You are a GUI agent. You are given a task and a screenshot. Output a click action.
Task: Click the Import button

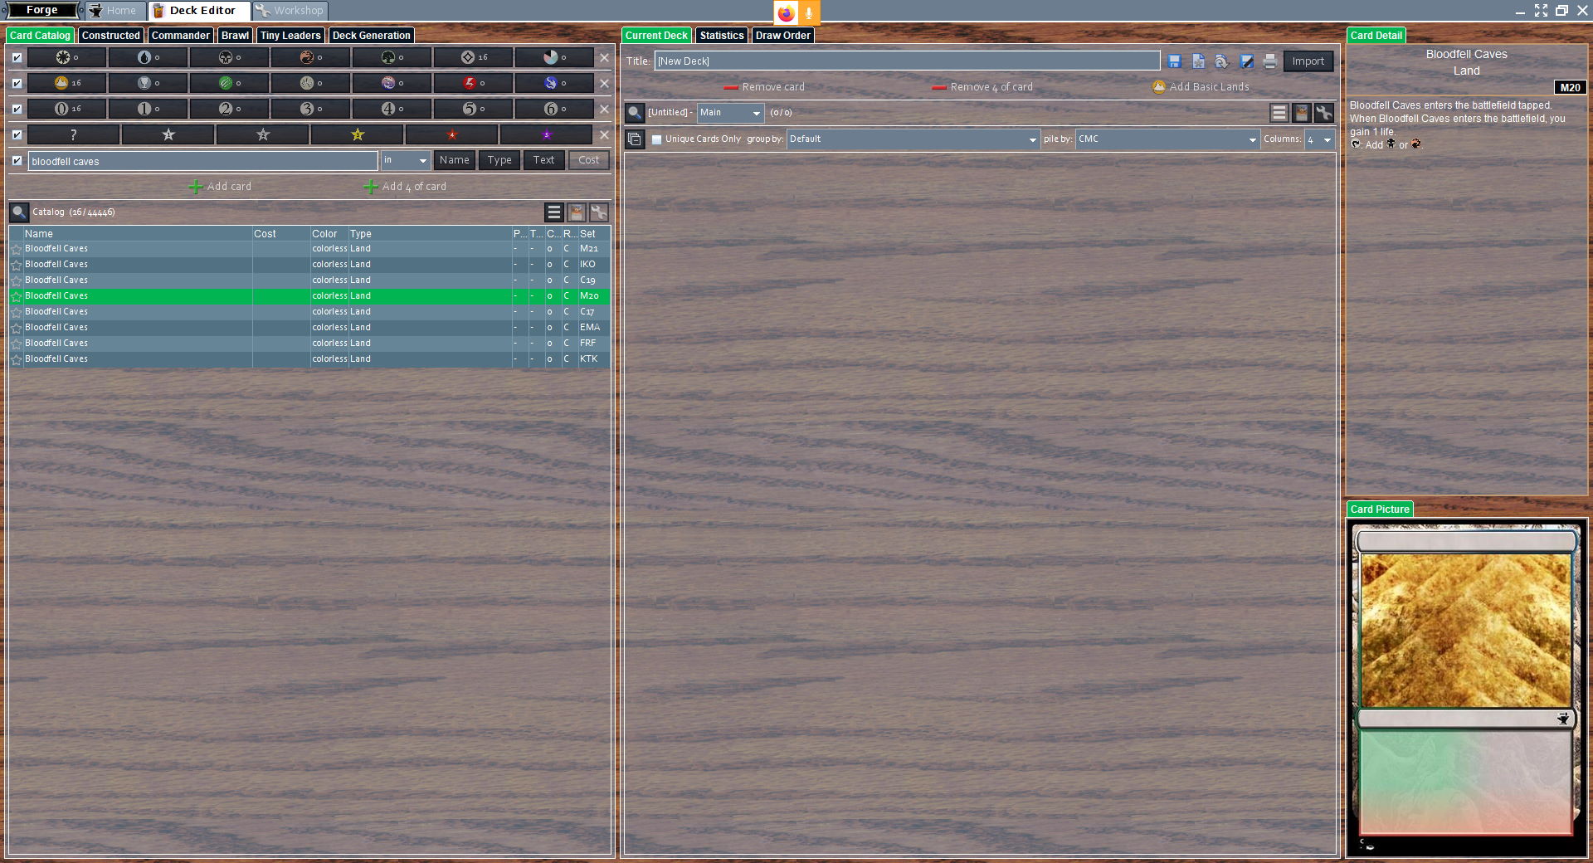pyautogui.click(x=1308, y=61)
